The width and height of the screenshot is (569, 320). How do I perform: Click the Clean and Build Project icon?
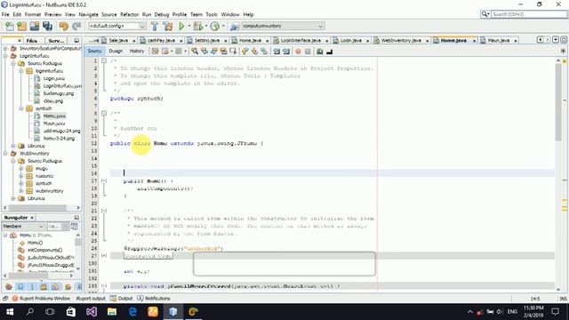pos(168,26)
